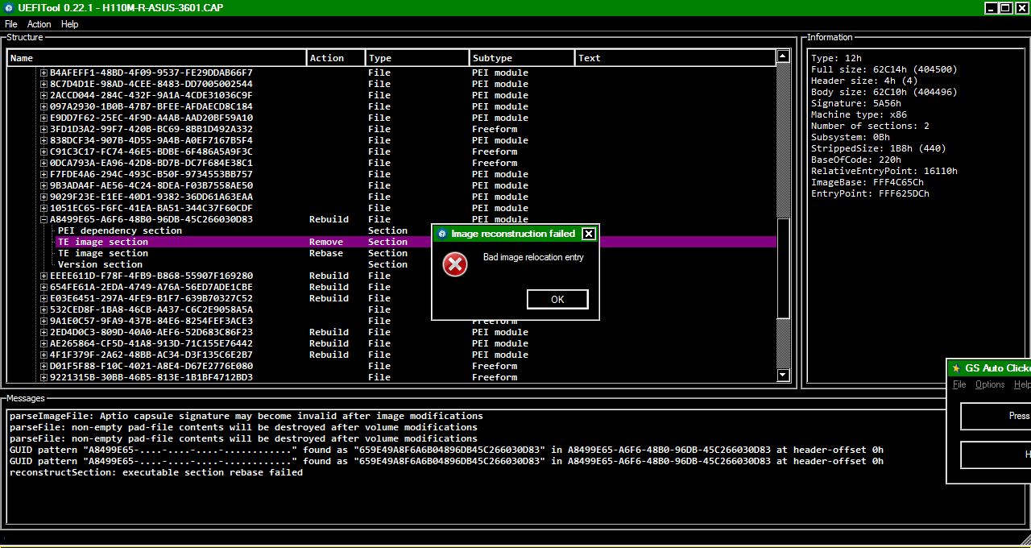Click the 'EntryPoint: FFF625DCh' info line
This screenshot has height=548, width=1031.
click(x=870, y=193)
